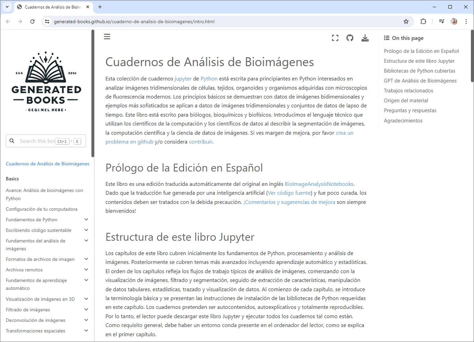Click ¡Comentarios y sugerencias de mejora link
This screenshot has height=342, width=474.
tap(289, 202)
